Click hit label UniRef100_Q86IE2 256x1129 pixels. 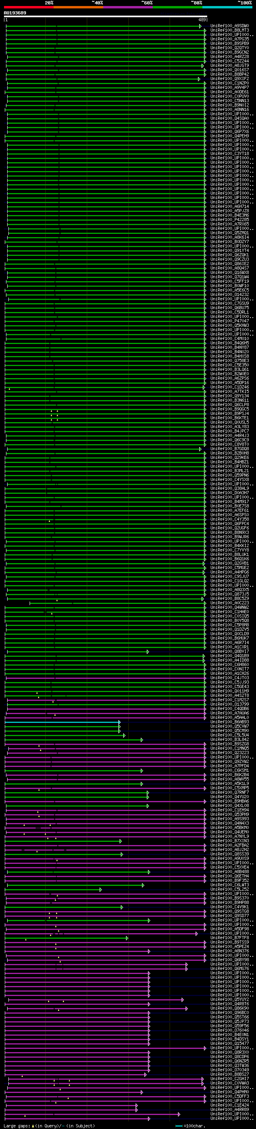click(x=230, y=264)
